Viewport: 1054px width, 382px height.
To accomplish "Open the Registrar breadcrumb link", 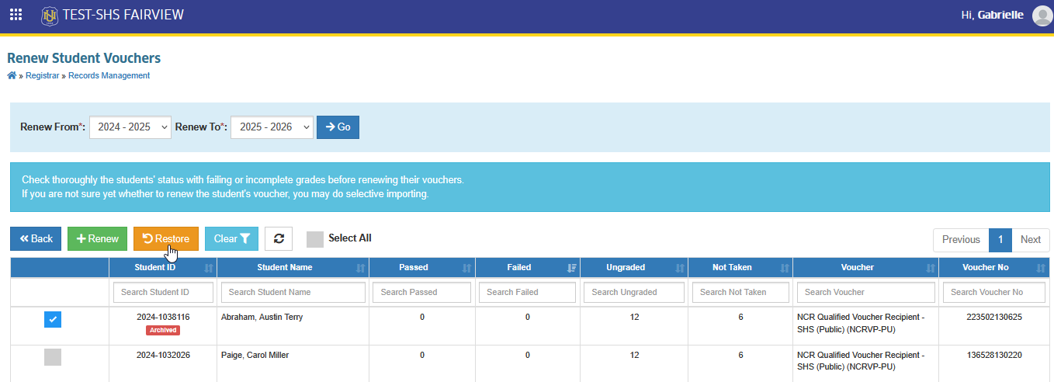I will click(x=42, y=76).
